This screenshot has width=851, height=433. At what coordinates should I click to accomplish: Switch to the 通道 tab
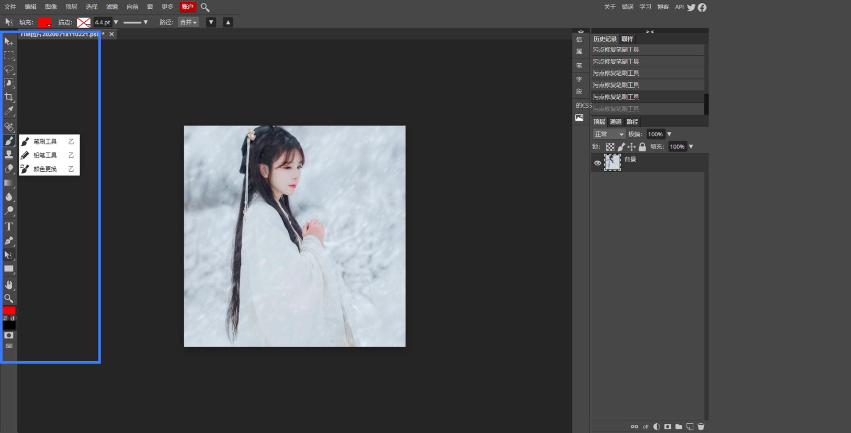click(x=615, y=122)
